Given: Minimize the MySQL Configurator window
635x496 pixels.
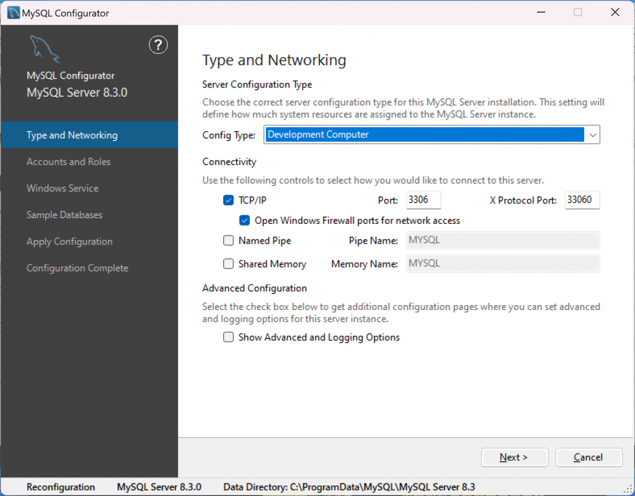Looking at the screenshot, I should (x=541, y=12).
